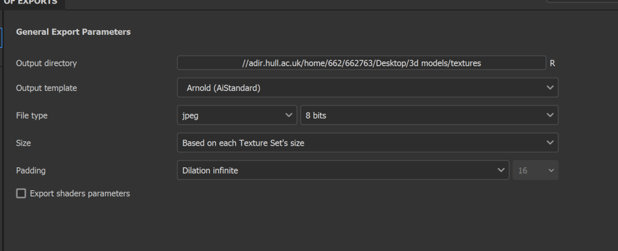
Task: Switch to the partially visible EXPORTS tab
Action: pyautogui.click(x=31, y=3)
